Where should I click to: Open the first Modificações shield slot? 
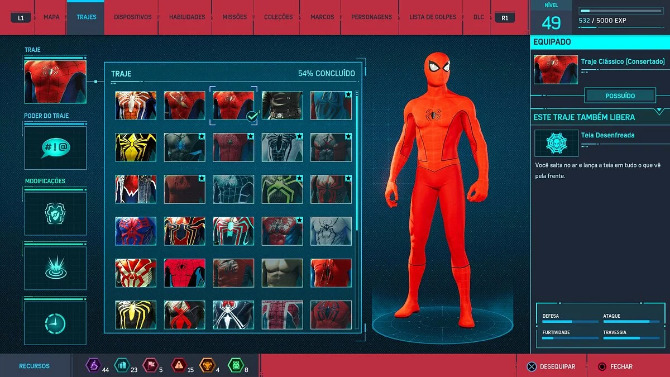(x=55, y=212)
